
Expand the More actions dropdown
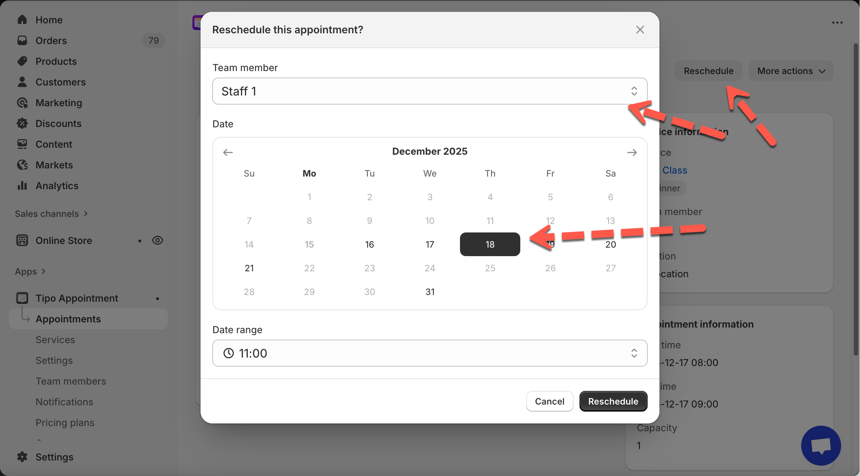[791, 71]
